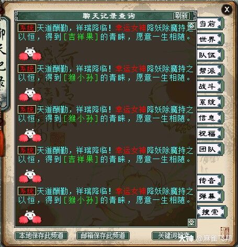Image resolution: width=238 pixels, height=247 pixels.
Task: Open the 队伍 channel tab
Action: pos(209,55)
